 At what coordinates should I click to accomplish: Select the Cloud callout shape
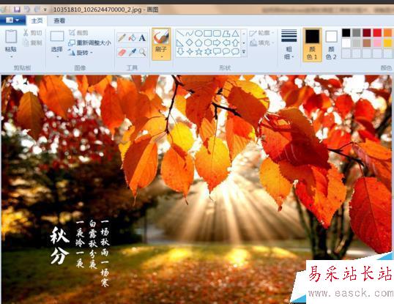click(235, 52)
